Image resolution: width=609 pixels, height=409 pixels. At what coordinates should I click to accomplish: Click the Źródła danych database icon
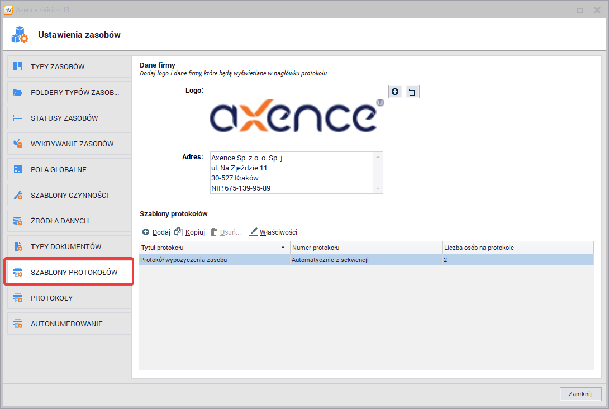click(18, 221)
